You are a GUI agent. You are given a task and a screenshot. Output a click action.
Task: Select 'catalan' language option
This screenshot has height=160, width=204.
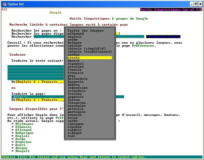(75, 46)
